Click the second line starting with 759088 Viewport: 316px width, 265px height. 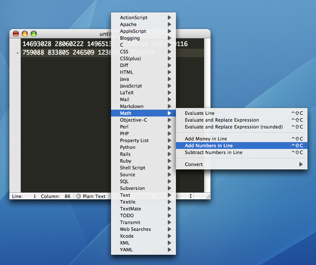click(89, 52)
